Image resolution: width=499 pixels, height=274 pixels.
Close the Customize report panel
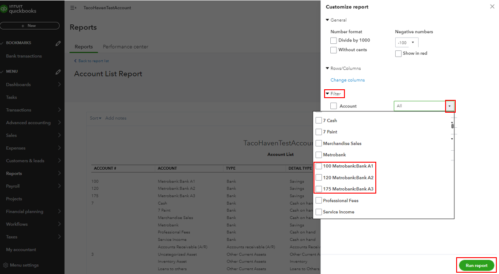coord(492,7)
